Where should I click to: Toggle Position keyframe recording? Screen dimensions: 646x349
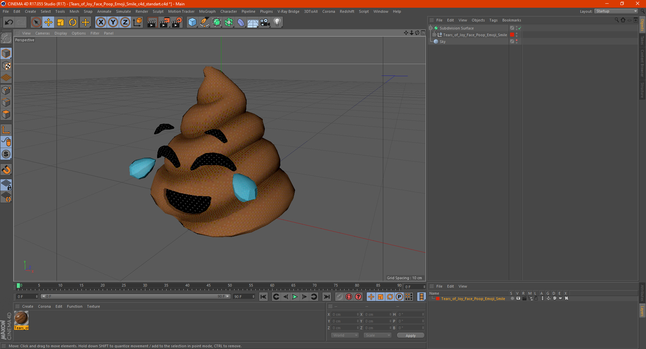tap(371, 297)
